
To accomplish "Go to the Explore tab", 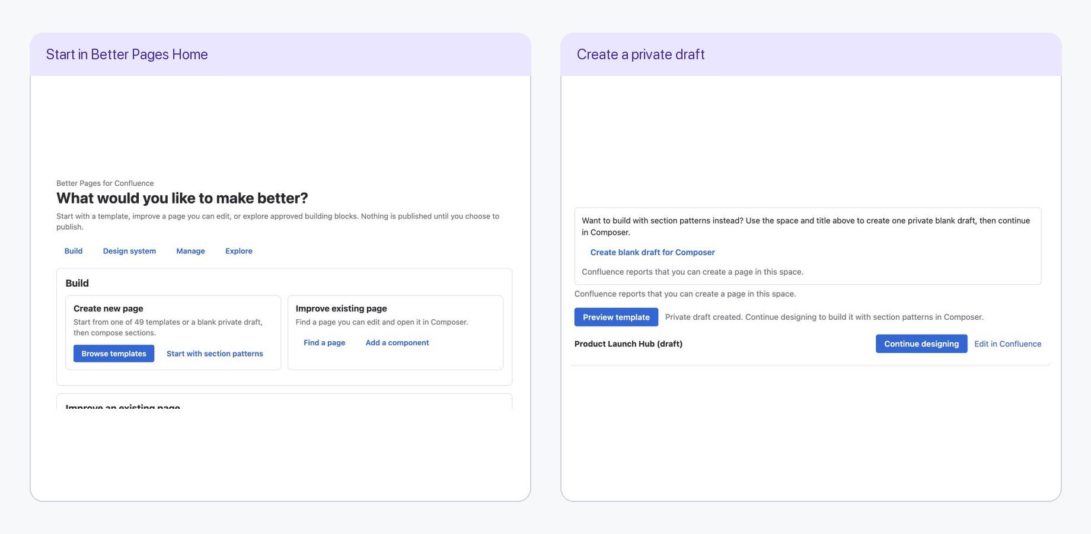I will click(239, 251).
